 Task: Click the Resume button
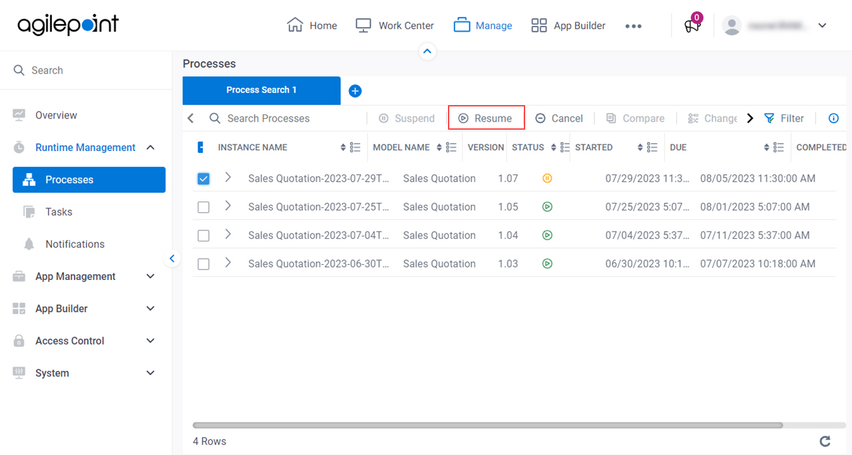click(x=486, y=118)
